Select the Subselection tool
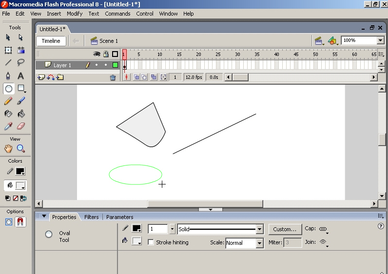The width and height of the screenshot is (388, 274). pos(21,37)
